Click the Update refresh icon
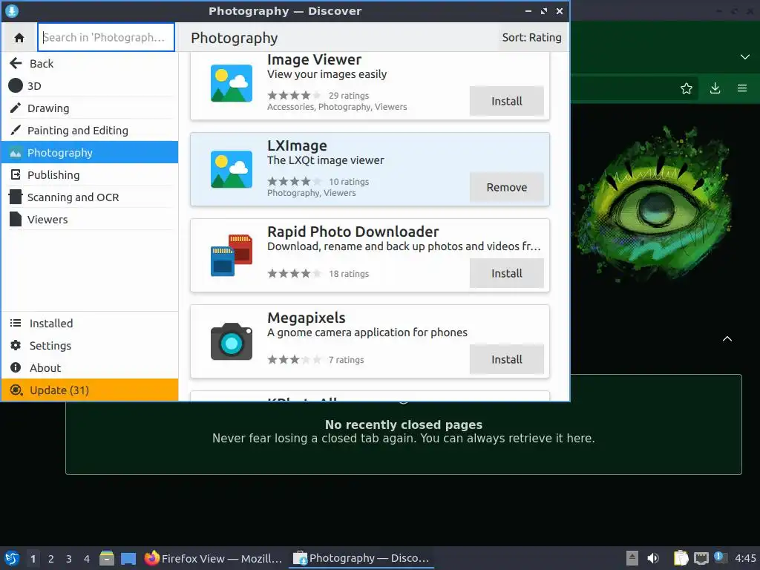This screenshot has width=760, height=570. click(x=16, y=390)
